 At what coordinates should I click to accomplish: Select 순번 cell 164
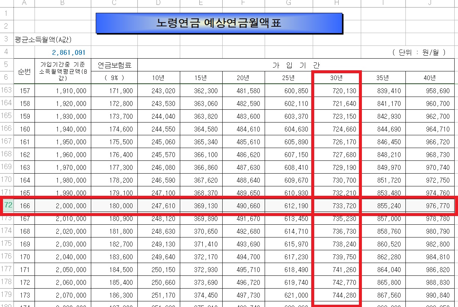tap(24, 180)
